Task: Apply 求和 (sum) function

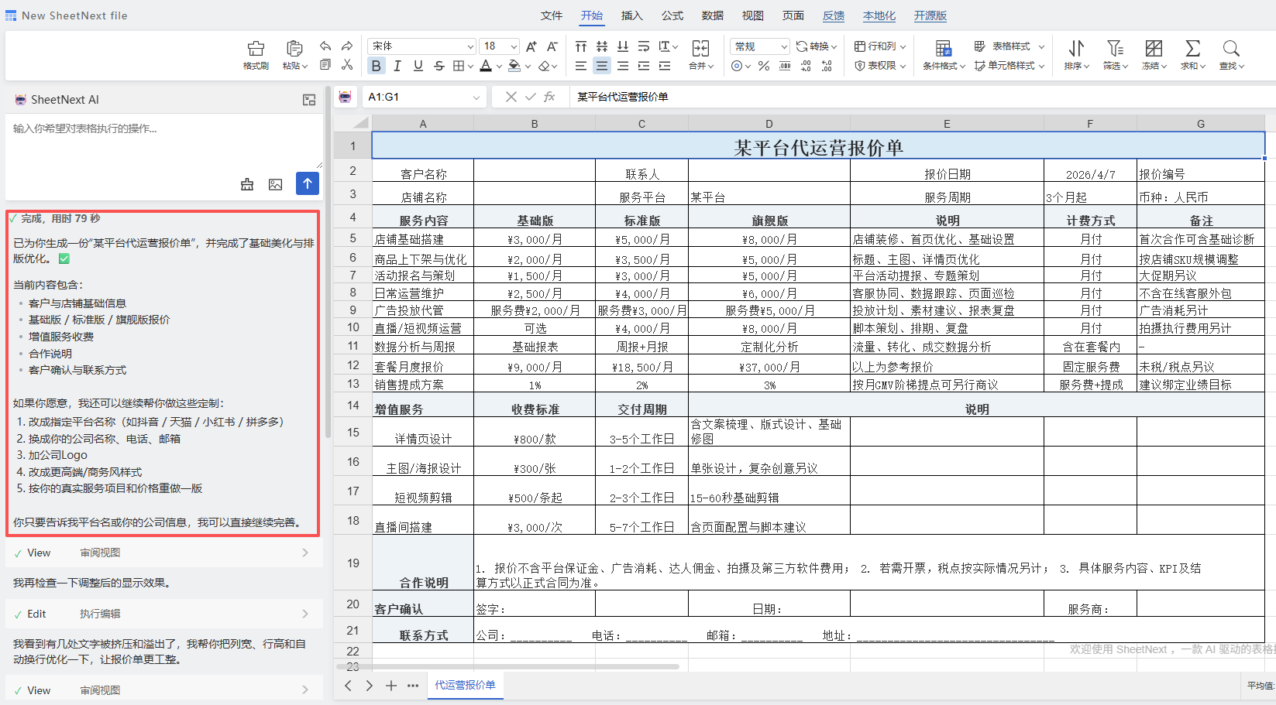Action: click(x=1192, y=54)
